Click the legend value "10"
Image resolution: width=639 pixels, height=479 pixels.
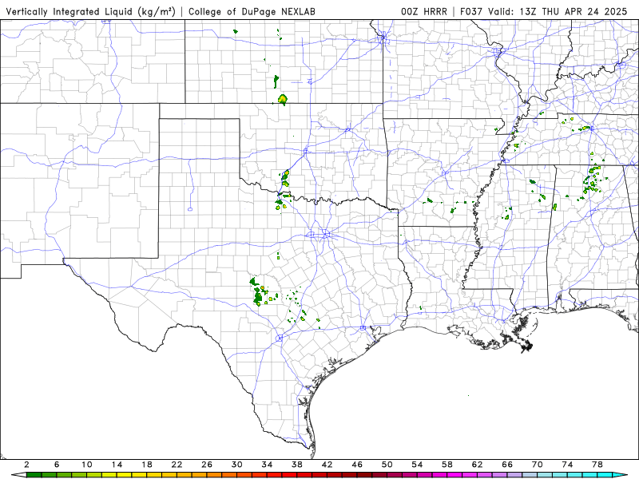pos(87,465)
